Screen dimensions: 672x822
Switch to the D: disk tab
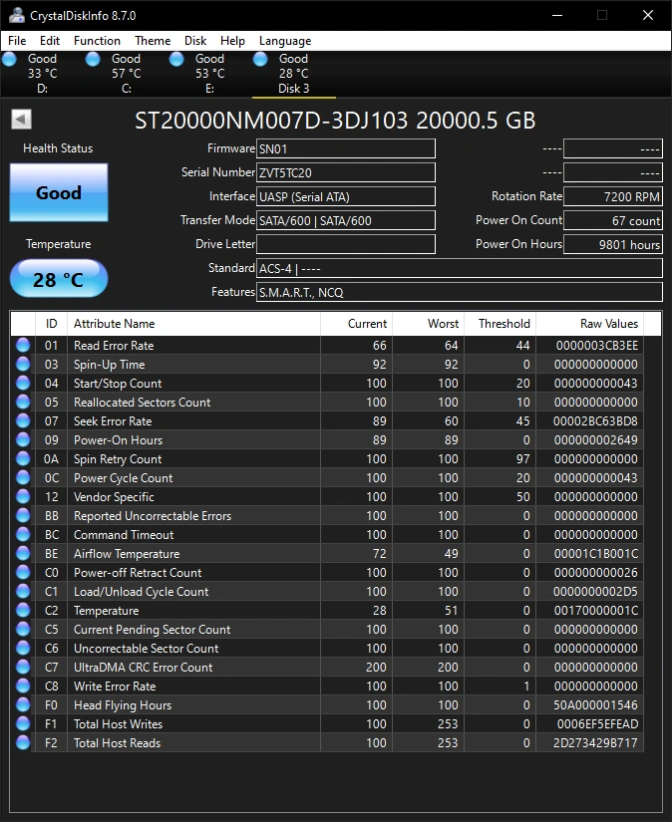[x=42, y=74]
